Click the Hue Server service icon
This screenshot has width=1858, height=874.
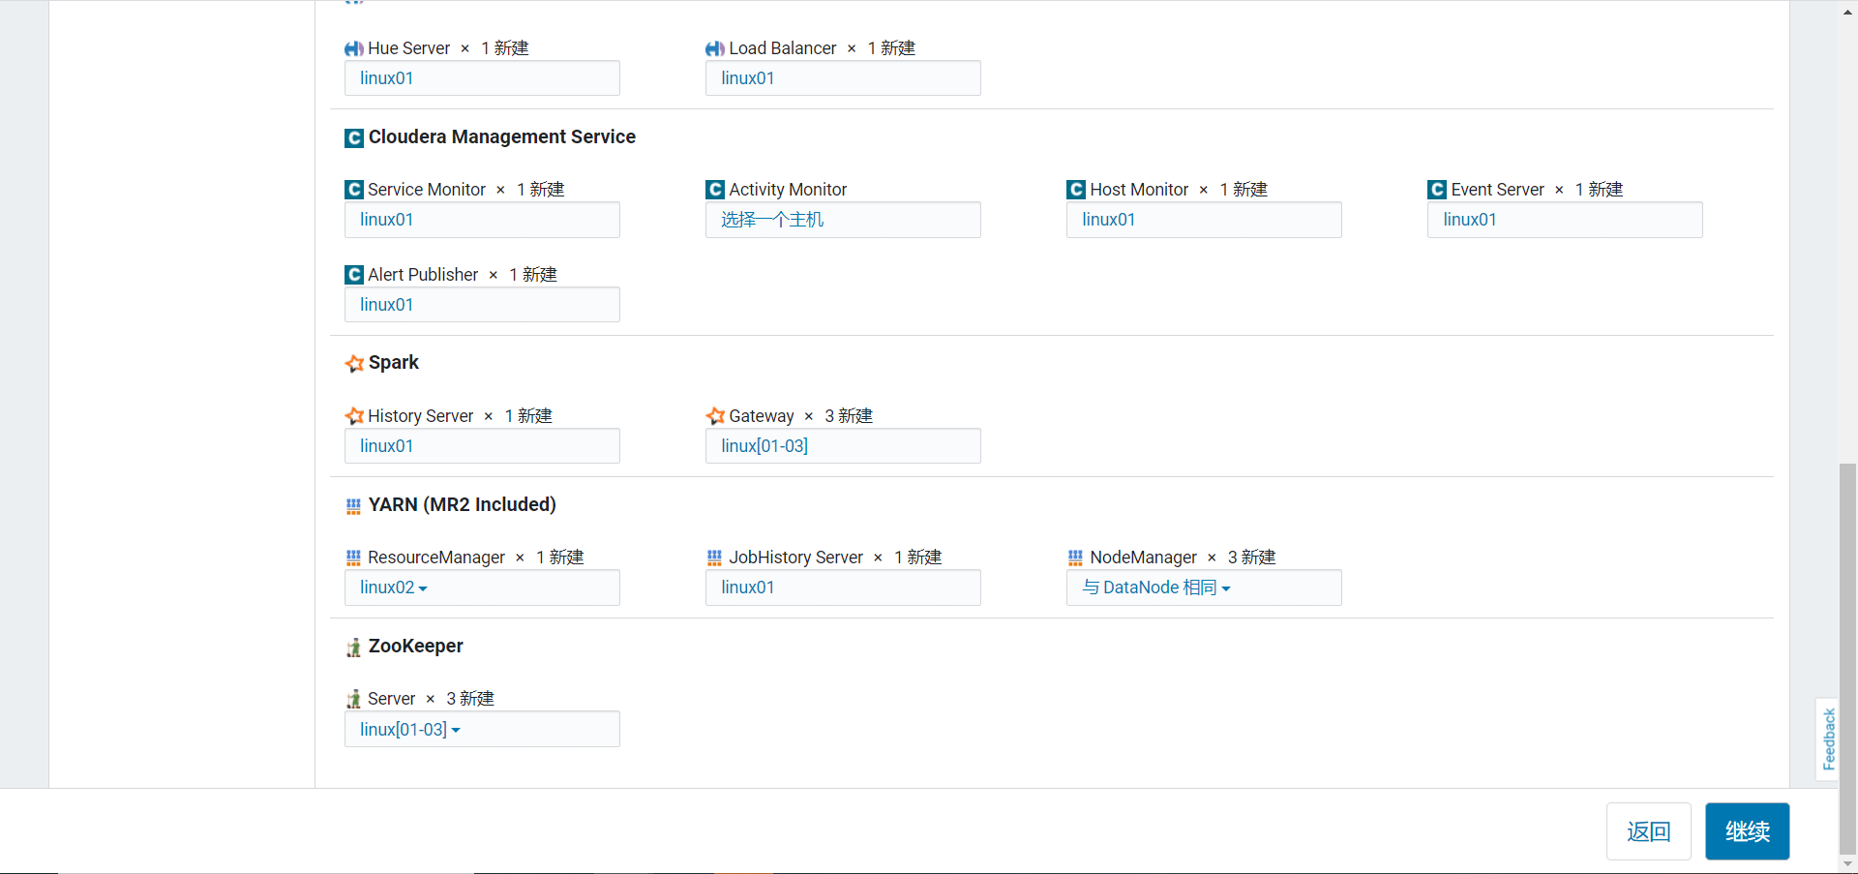[353, 48]
